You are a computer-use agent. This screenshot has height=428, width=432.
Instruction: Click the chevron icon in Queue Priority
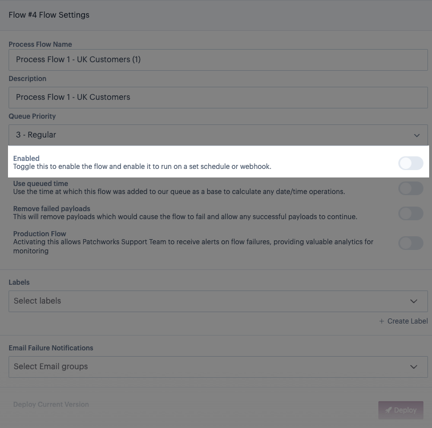click(416, 135)
